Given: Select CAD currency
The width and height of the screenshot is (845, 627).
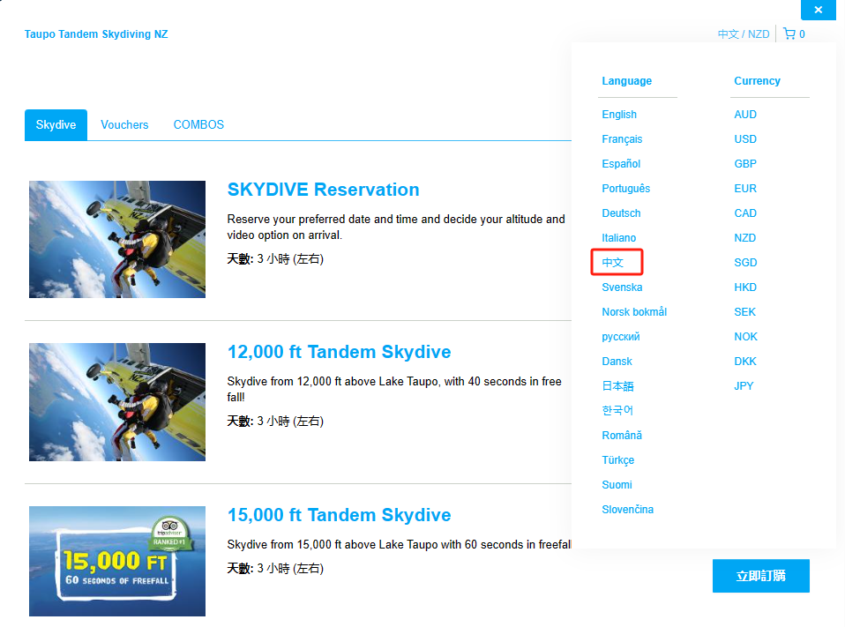Looking at the screenshot, I should point(745,213).
